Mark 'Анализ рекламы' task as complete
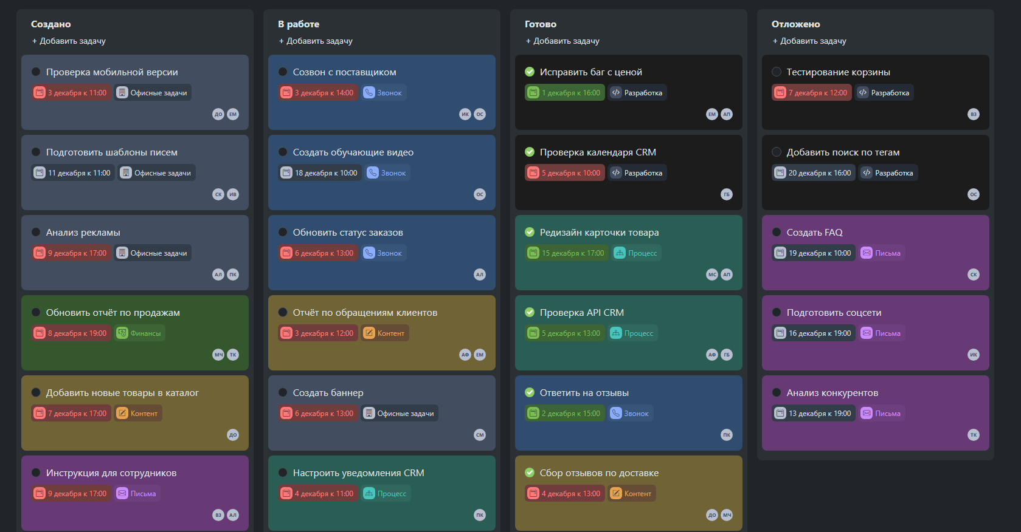The width and height of the screenshot is (1021, 532). 36,233
